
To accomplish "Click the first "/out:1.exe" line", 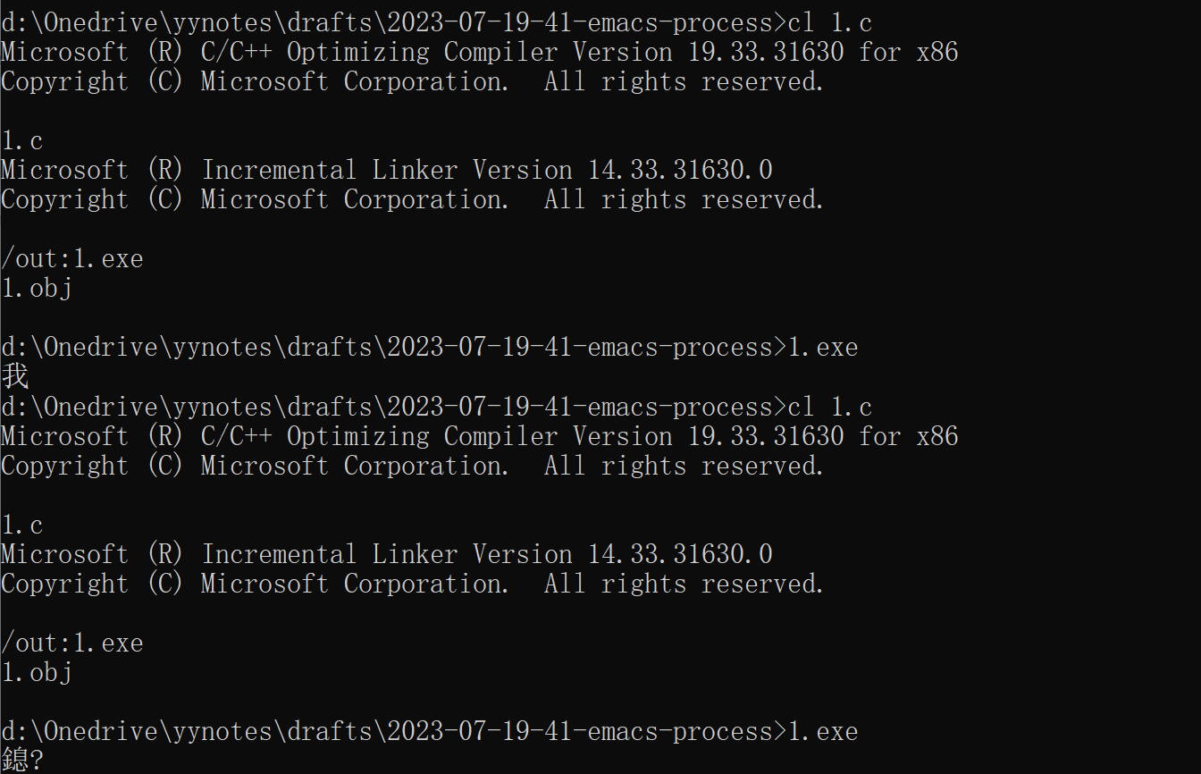I will [x=71, y=258].
